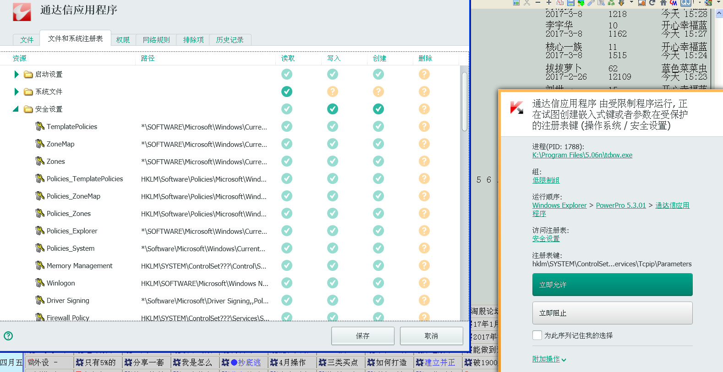723x372 pixels.
Task: Click the help question mark icon
Action: (8, 336)
